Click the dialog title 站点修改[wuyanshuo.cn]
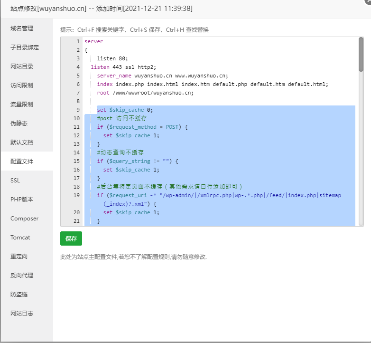This screenshot has width=371, height=343. click(x=48, y=9)
